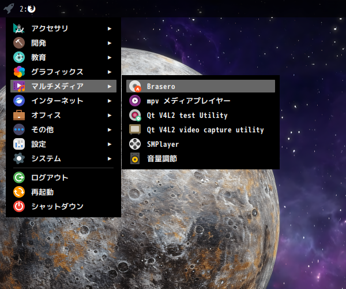346x289 pixels.
Task: Open the オフィス menu category
Action: 63,115
